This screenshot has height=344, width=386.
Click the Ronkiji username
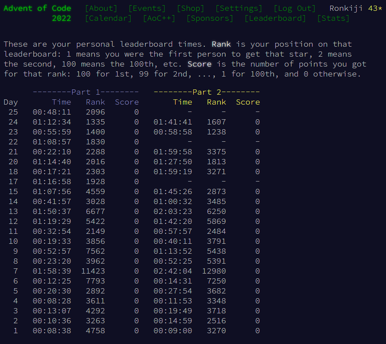click(346, 8)
